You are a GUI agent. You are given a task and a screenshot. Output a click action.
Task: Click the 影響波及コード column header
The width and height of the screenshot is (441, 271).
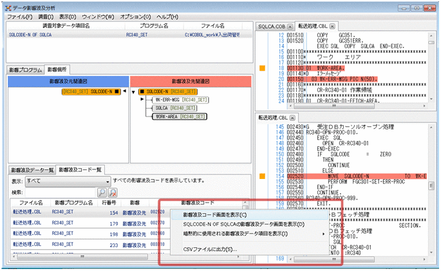(198, 203)
